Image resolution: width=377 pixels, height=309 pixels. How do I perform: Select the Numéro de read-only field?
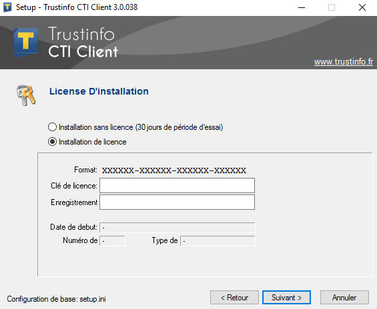pyautogui.click(x=112, y=240)
